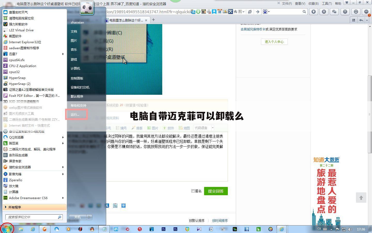The image size is (372, 233).
Task: Launch Photoshop from the taskbar
Action: (x=164, y=229)
